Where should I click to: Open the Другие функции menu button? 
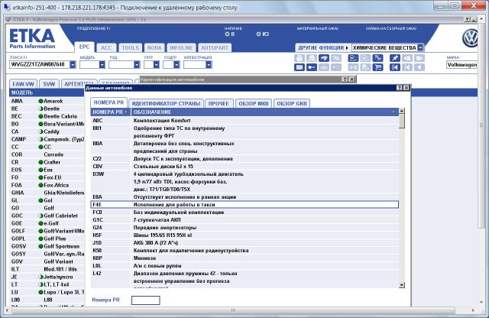[x=323, y=47]
